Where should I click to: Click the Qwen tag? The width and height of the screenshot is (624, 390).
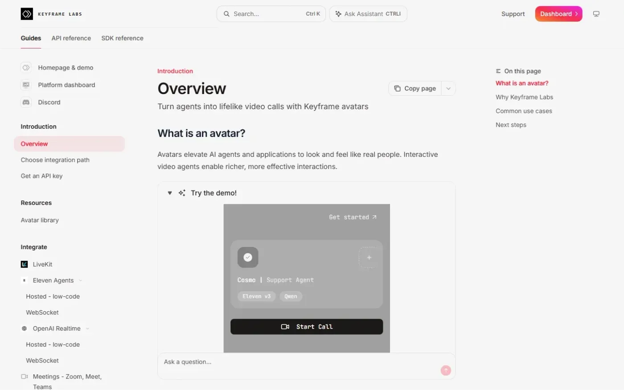[x=291, y=296]
